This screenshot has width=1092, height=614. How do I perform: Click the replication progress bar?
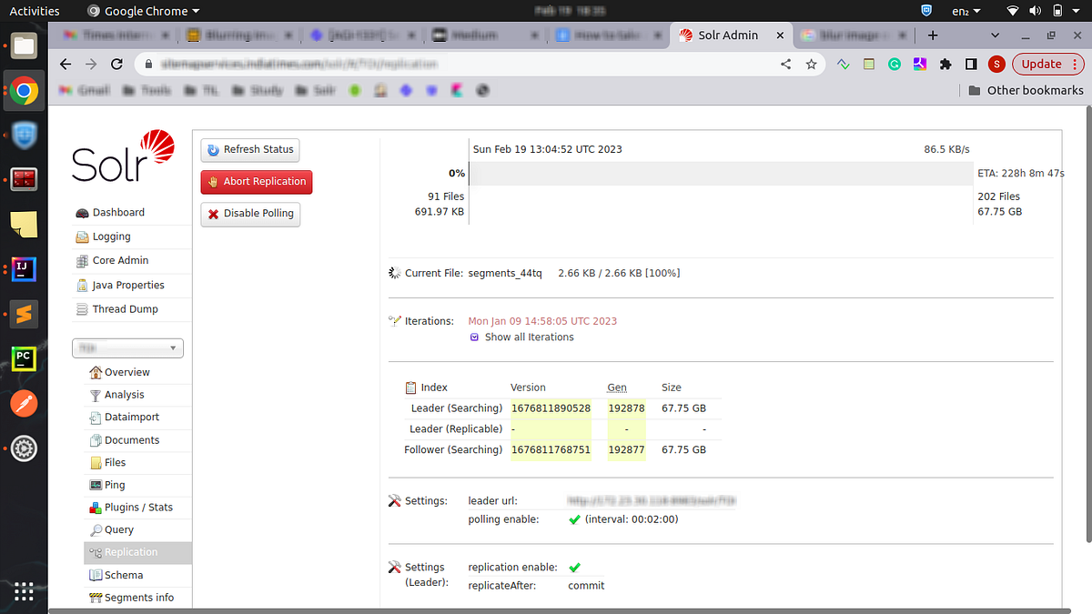click(x=719, y=173)
